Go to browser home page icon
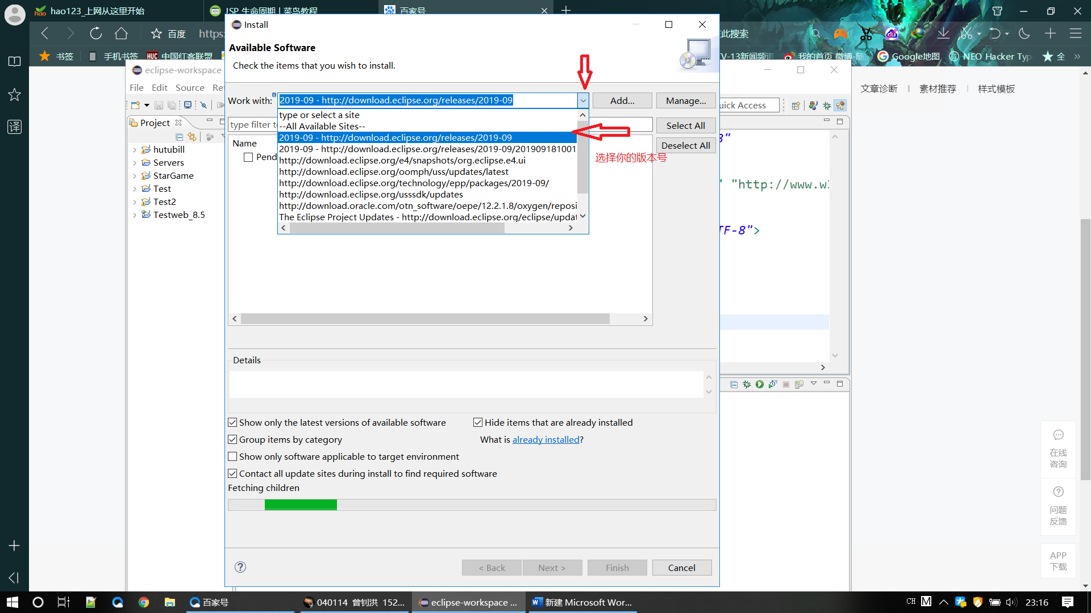1091x613 pixels. [121, 33]
